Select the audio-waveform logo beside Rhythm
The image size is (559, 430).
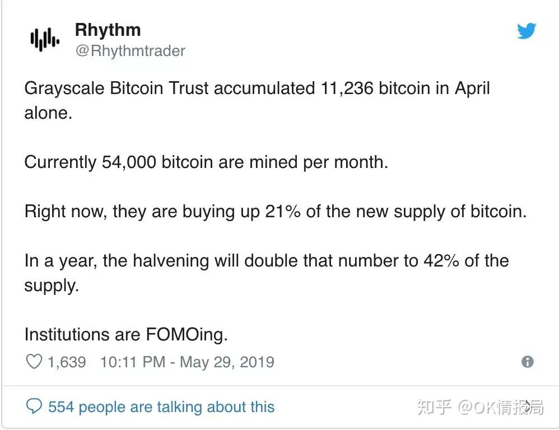(44, 39)
